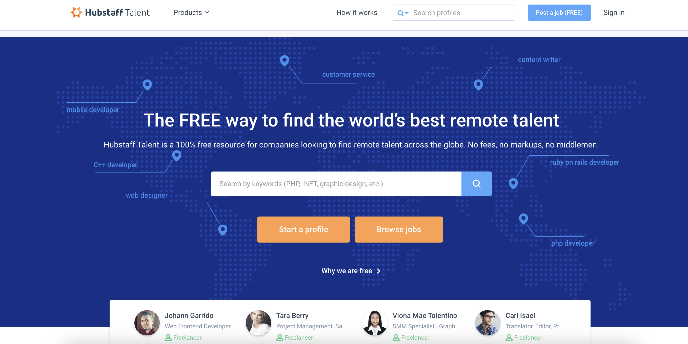This screenshot has width=688, height=344.
Task: Click the name Johann Garrido
Action: 189,315
